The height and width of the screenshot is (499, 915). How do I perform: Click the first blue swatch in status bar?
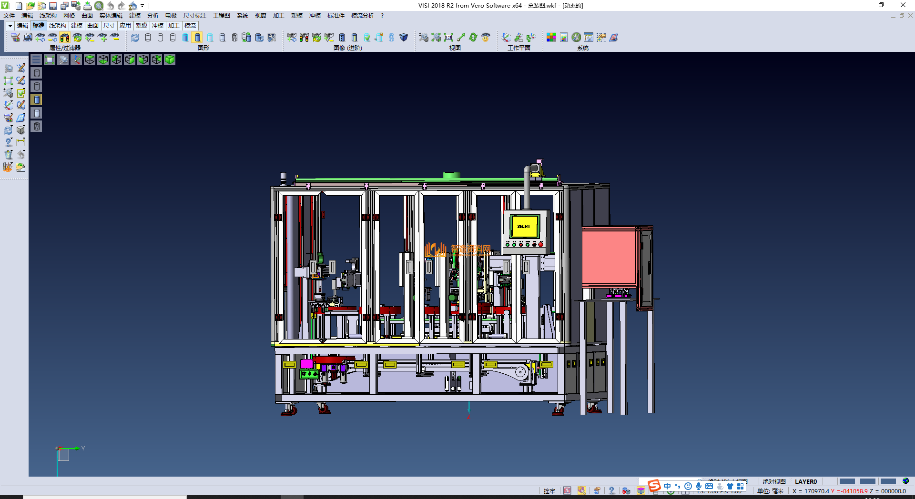(846, 481)
